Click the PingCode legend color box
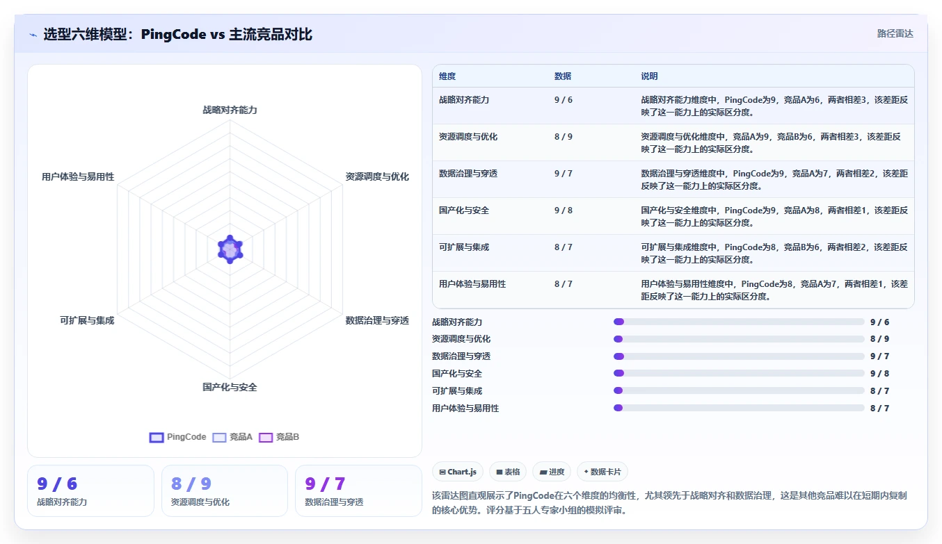The height and width of the screenshot is (544, 942). 157,437
